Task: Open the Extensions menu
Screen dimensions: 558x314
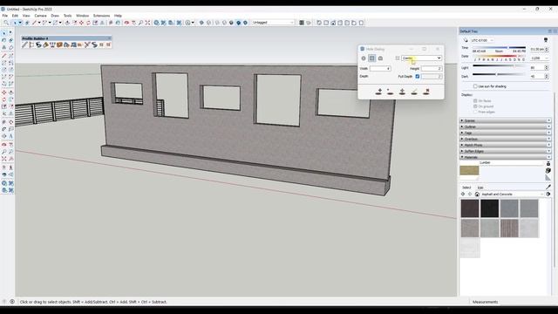Action: (x=101, y=16)
